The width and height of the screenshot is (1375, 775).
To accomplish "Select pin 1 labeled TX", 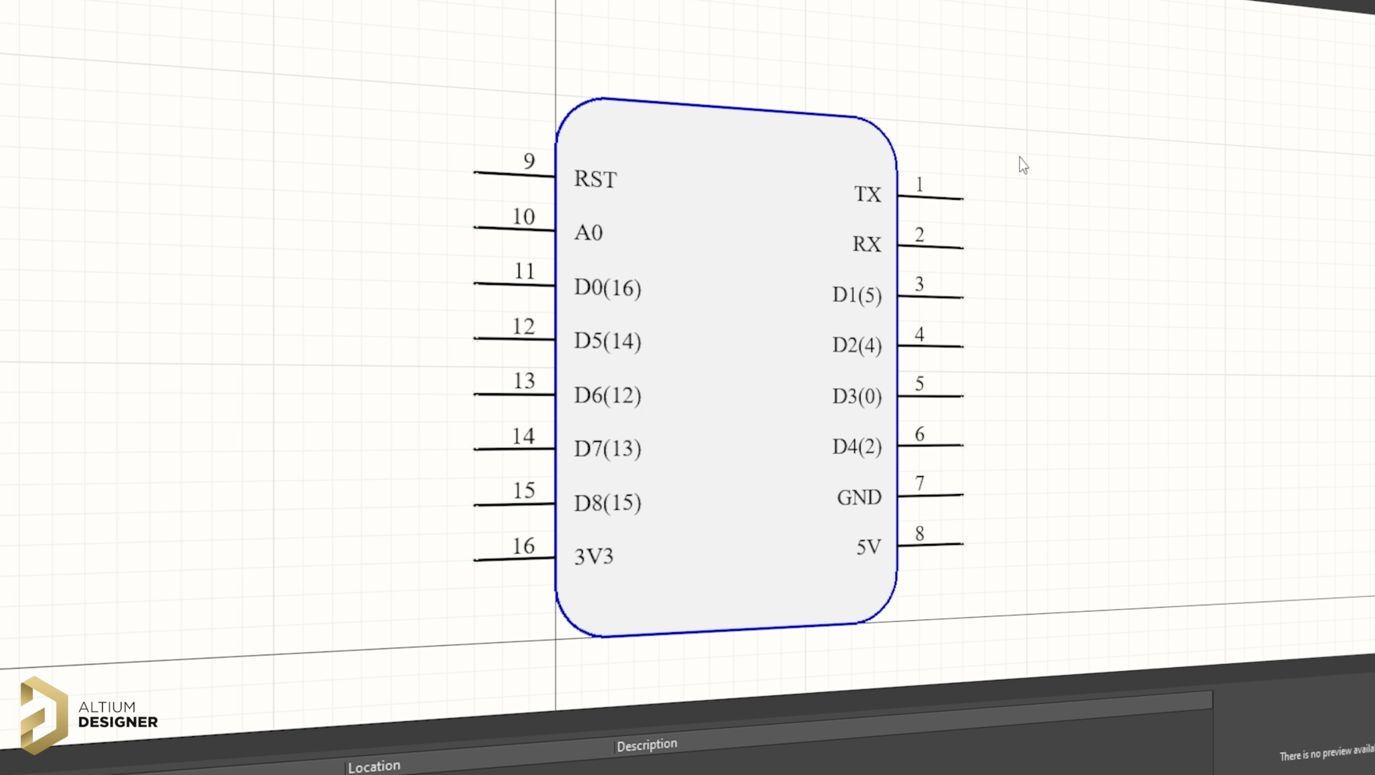I will coord(930,198).
